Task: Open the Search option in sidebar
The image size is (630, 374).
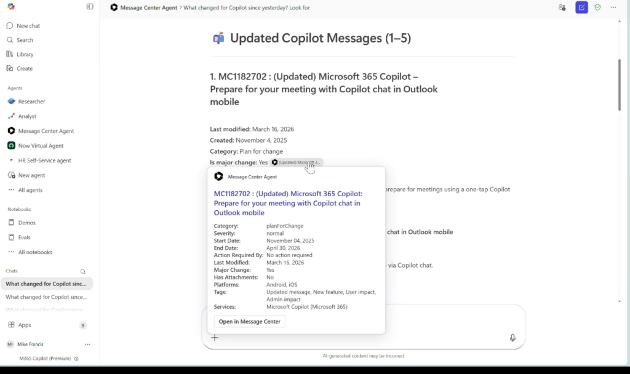Action: 25,40
